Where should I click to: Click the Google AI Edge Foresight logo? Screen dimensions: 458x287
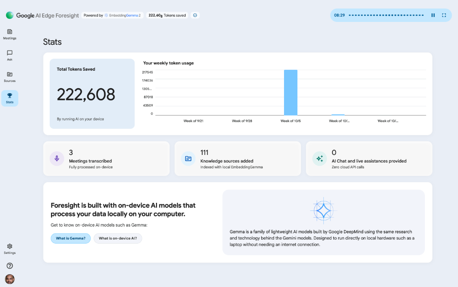point(42,15)
